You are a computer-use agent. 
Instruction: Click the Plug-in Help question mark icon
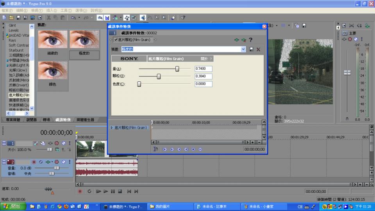point(250,40)
